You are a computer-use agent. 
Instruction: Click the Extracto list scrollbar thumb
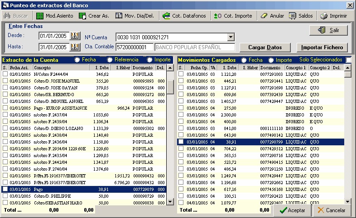tap(170, 87)
